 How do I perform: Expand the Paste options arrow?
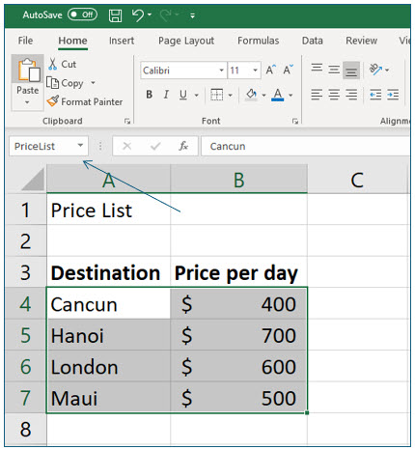point(27,102)
